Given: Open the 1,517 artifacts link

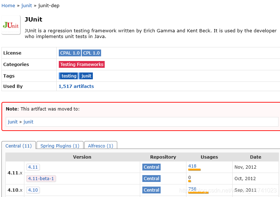Looking at the screenshot, I should point(76,86).
